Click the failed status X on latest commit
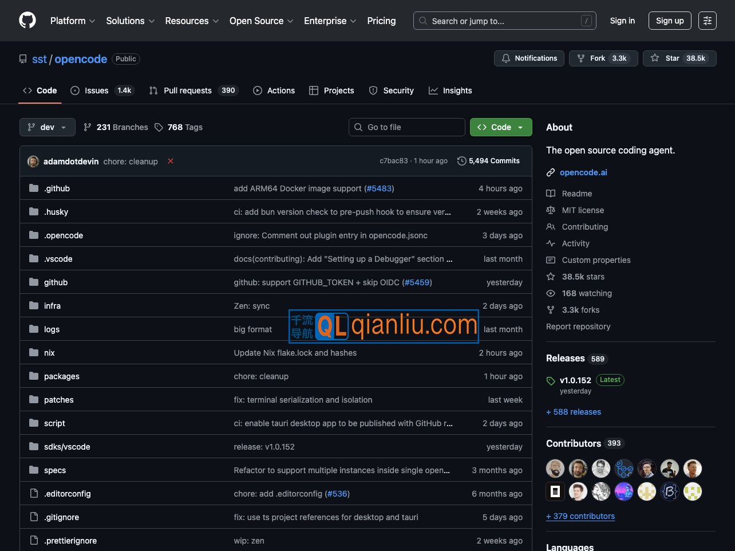 click(x=171, y=161)
